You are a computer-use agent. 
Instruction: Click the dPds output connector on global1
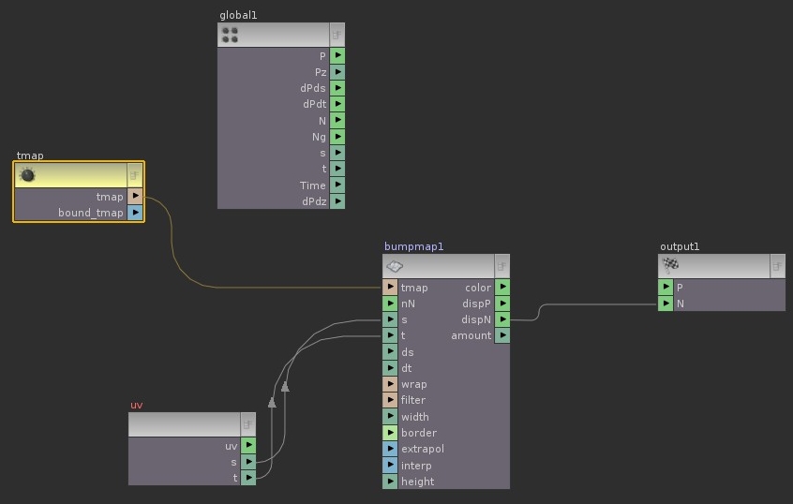point(337,88)
